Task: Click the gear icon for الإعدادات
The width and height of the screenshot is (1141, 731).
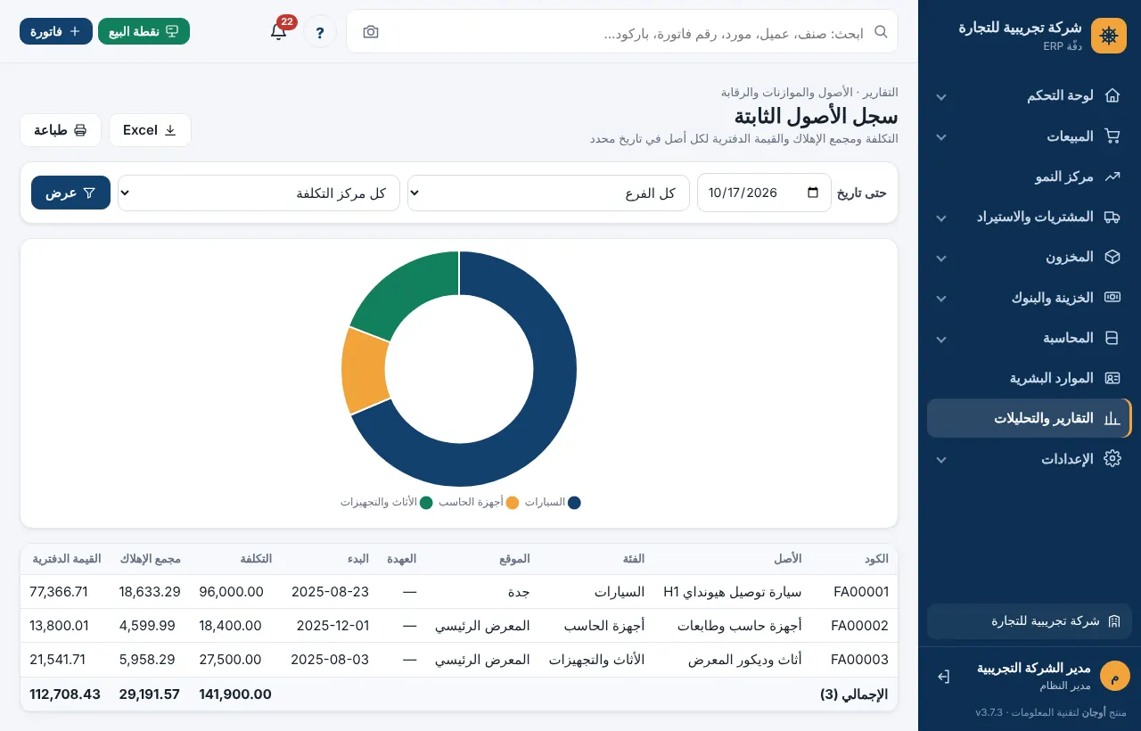Action: tap(1112, 459)
